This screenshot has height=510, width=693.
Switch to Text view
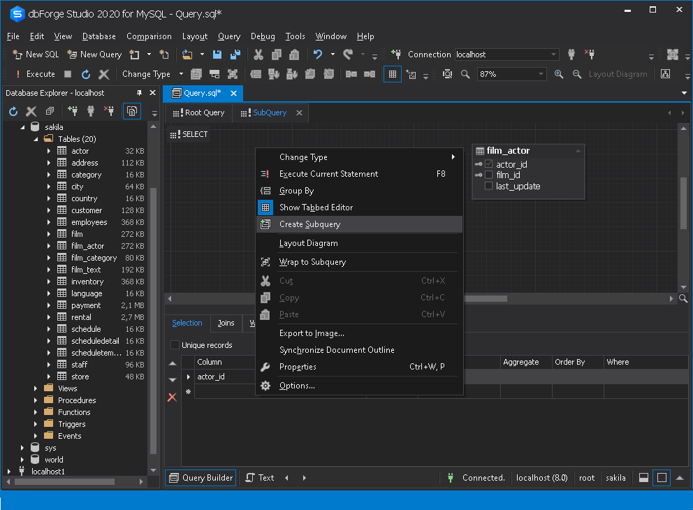[260, 478]
